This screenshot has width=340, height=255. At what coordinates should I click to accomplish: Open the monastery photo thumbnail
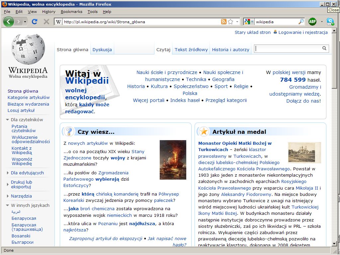coord(304,153)
